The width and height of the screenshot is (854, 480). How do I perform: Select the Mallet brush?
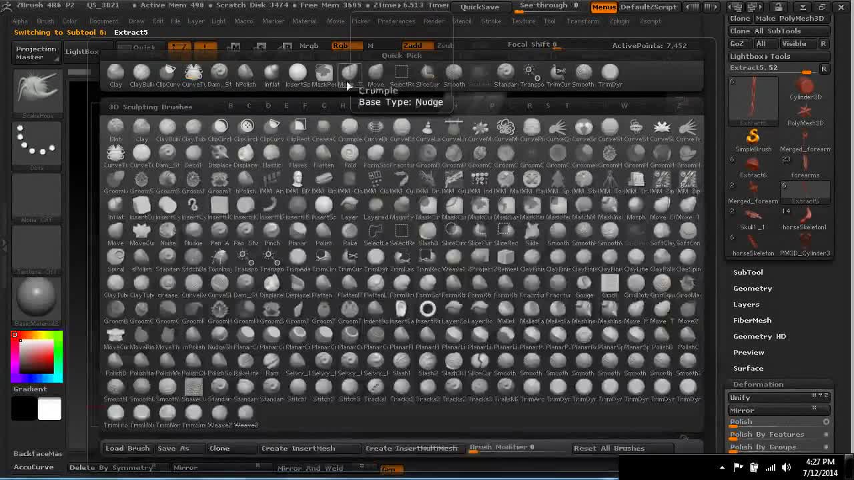(506, 311)
